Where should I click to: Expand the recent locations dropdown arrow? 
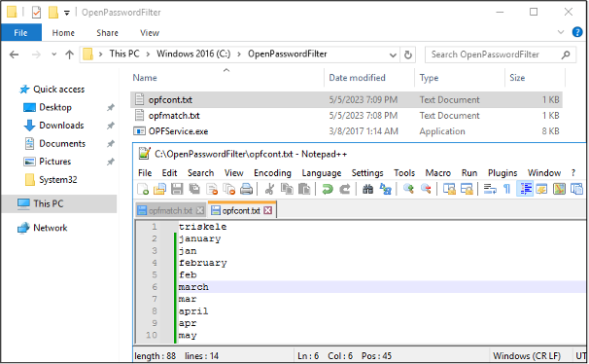click(x=54, y=55)
